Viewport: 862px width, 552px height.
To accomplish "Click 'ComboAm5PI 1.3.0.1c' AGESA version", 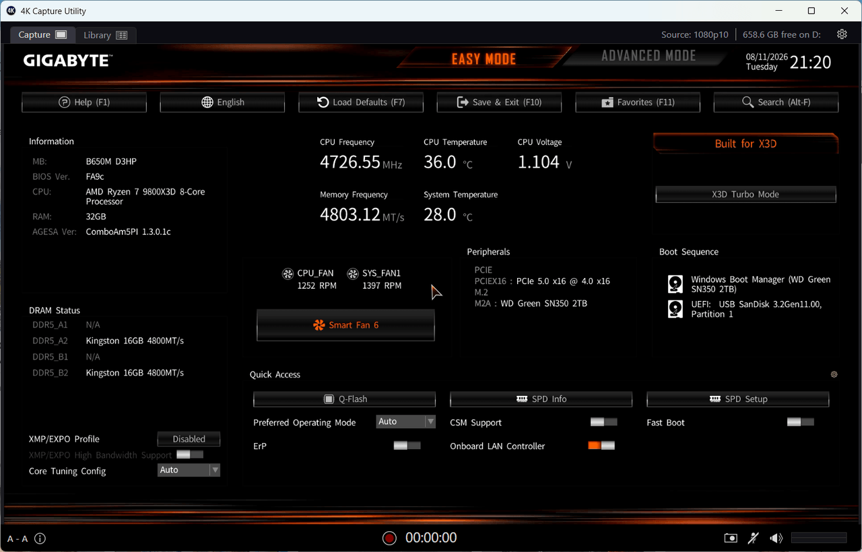I will [129, 232].
